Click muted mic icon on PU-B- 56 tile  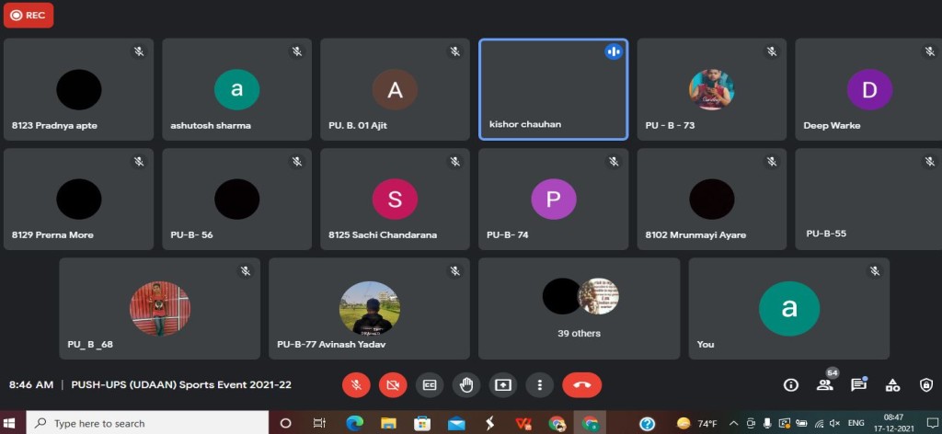tap(297, 162)
